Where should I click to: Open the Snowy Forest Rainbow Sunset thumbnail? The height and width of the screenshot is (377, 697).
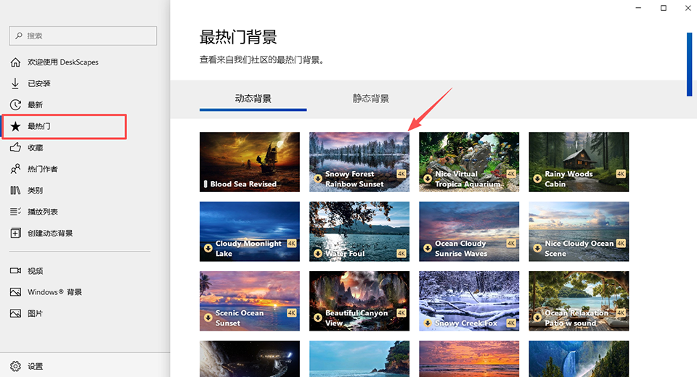(359, 162)
